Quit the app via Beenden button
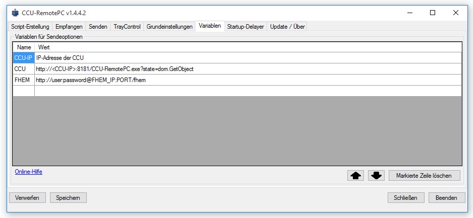This screenshot has width=473, height=218. 447,198
